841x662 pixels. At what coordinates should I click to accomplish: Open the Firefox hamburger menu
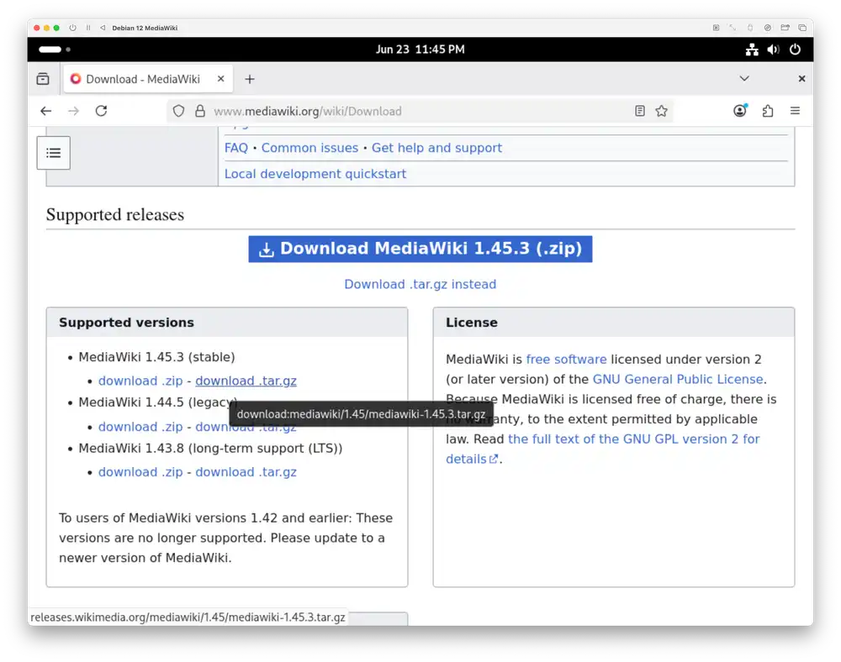pyautogui.click(x=795, y=111)
